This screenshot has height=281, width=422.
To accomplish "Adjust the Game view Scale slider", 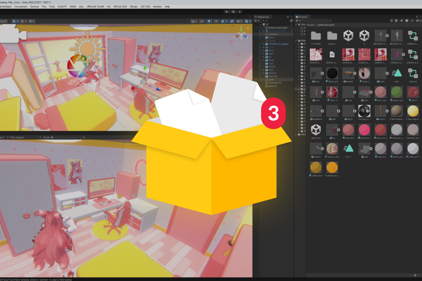I will [x=66, y=137].
